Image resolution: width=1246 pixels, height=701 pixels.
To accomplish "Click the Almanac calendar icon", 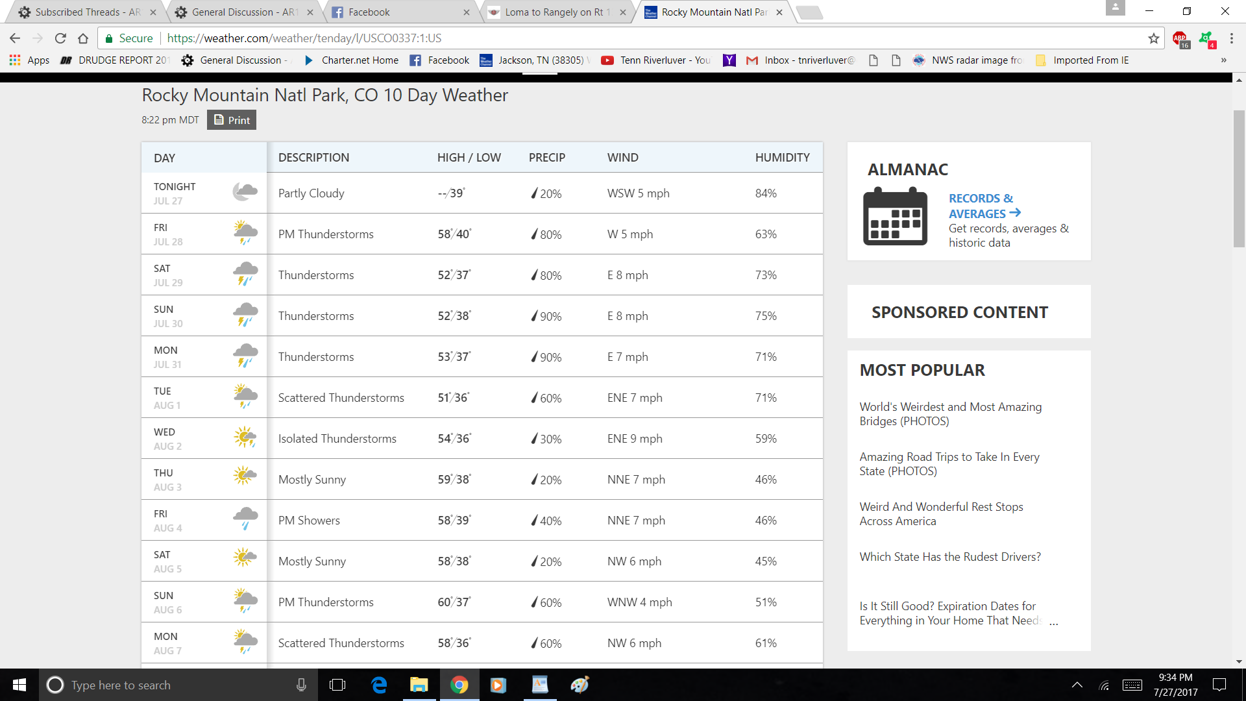I will coord(895,217).
